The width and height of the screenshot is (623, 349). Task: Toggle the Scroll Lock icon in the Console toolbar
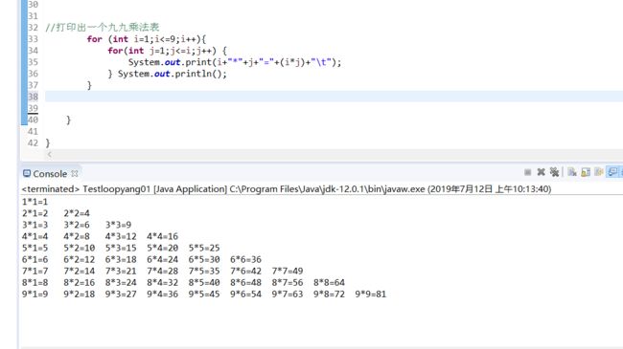(x=586, y=172)
